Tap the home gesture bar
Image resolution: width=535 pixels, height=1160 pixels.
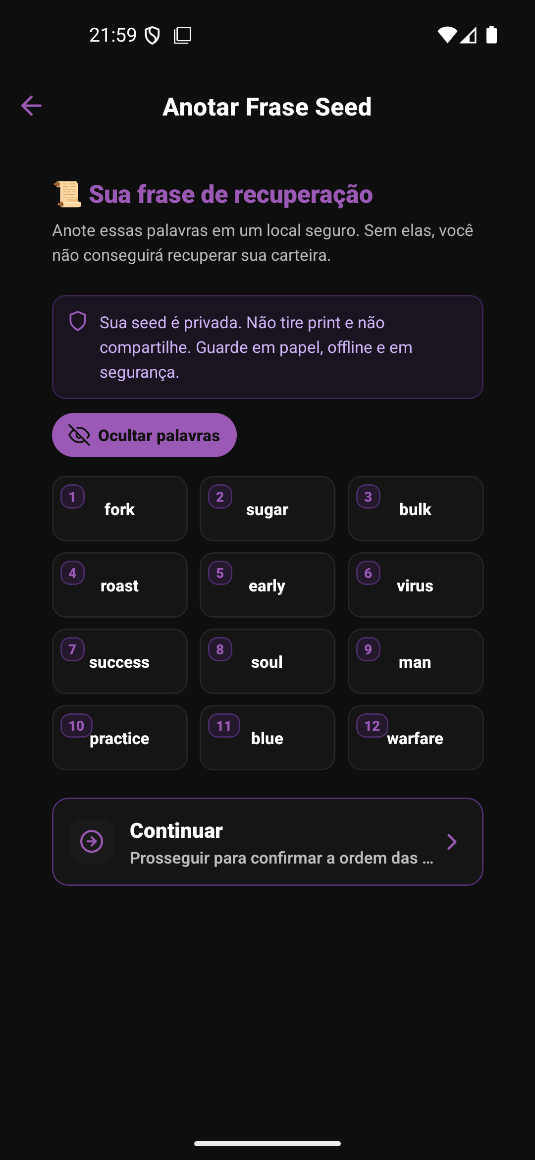click(267, 1144)
